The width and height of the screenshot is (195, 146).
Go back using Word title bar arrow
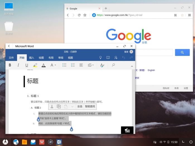tap(9, 46)
